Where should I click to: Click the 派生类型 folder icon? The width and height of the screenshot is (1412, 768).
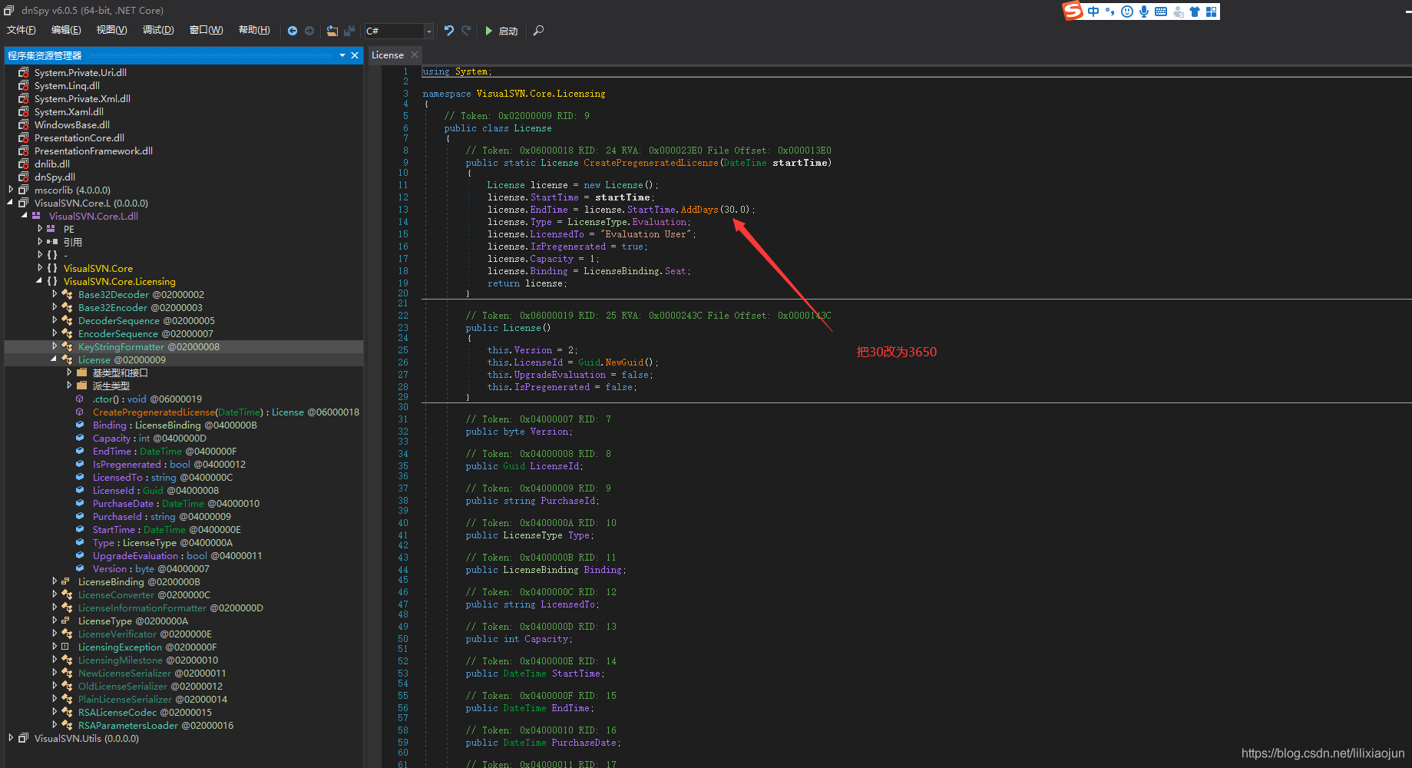(x=82, y=386)
